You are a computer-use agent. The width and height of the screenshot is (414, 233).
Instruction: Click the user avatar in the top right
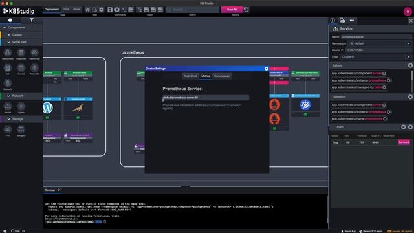point(408,12)
